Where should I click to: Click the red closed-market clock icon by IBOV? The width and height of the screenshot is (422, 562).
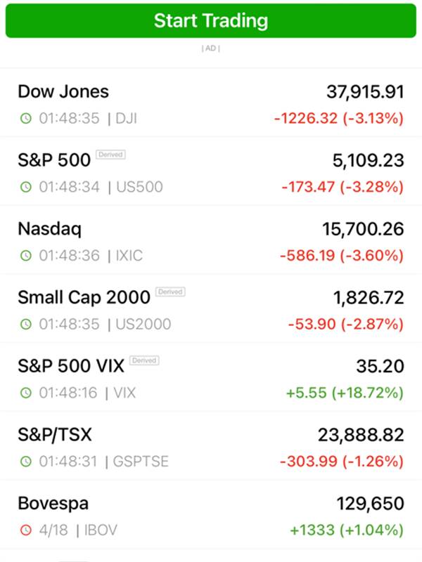click(x=26, y=530)
